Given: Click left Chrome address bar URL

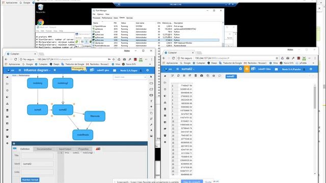Looking at the screenshot, I should tap(55, 59).
